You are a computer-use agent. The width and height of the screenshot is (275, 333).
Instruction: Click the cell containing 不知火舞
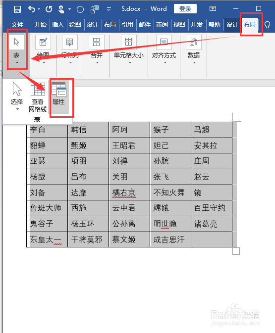point(170,192)
